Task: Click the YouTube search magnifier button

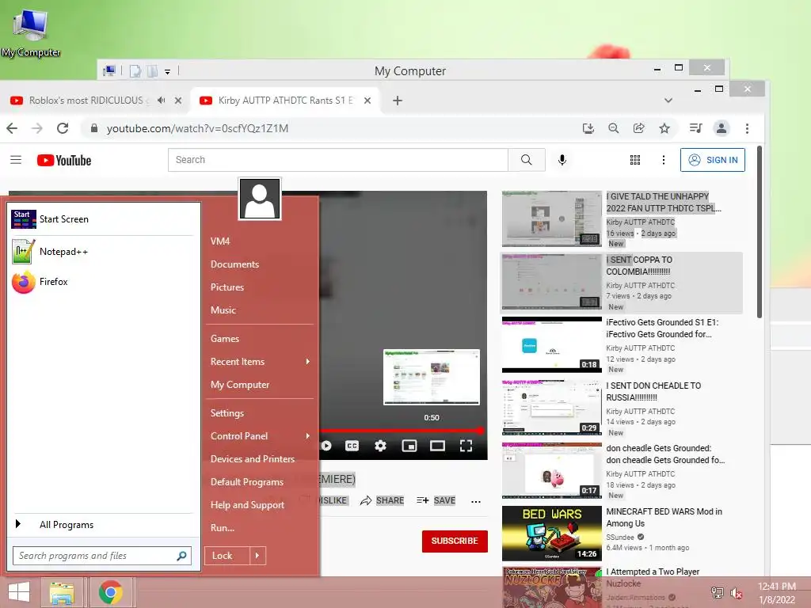Action: tap(526, 160)
